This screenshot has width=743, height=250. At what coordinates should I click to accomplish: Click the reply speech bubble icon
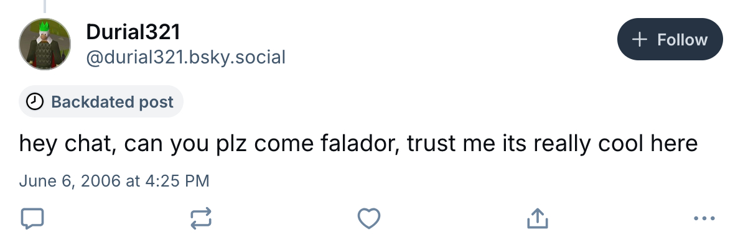pyautogui.click(x=32, y=218)
